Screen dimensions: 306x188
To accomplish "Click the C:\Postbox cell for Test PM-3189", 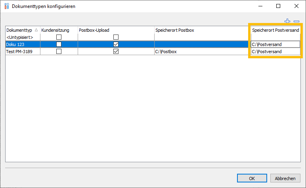I will pyautogui.click(x=166, y=52).
